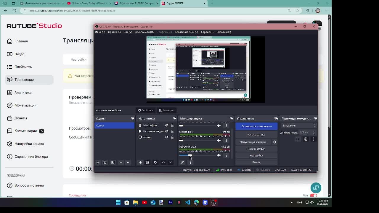Click the Рабочий стол volume slider handle
The image size is (379, 213).
190,155
